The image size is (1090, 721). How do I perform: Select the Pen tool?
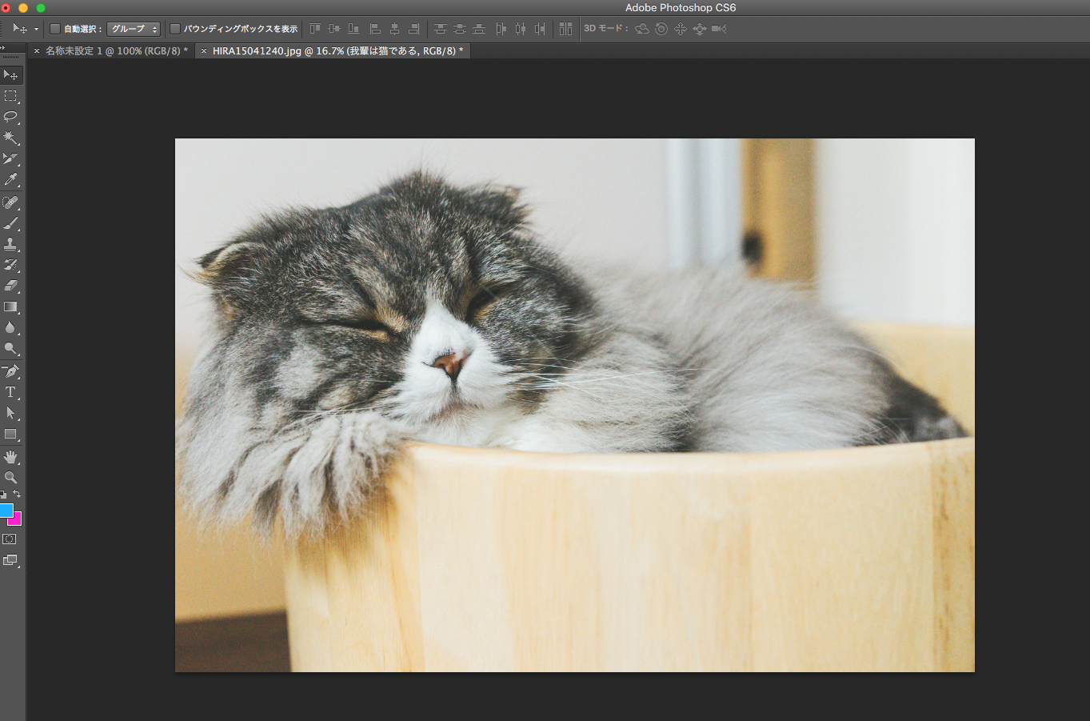(10, 371)
